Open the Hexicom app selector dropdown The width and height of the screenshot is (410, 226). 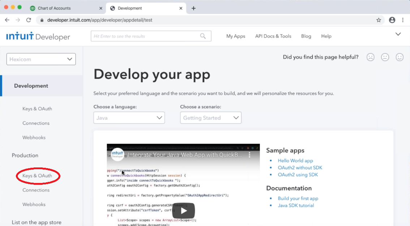pos(41,59)
